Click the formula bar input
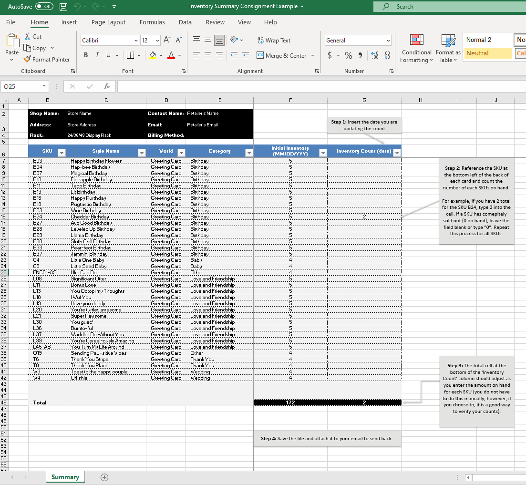Screen dimensions: 526x485 coord(321,86)
